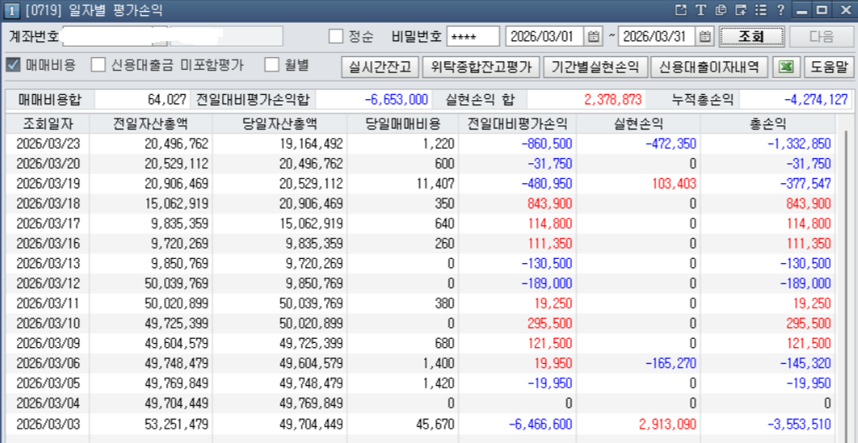Click the question mark help icon
The image size is (858, 443).
(781, 10)
